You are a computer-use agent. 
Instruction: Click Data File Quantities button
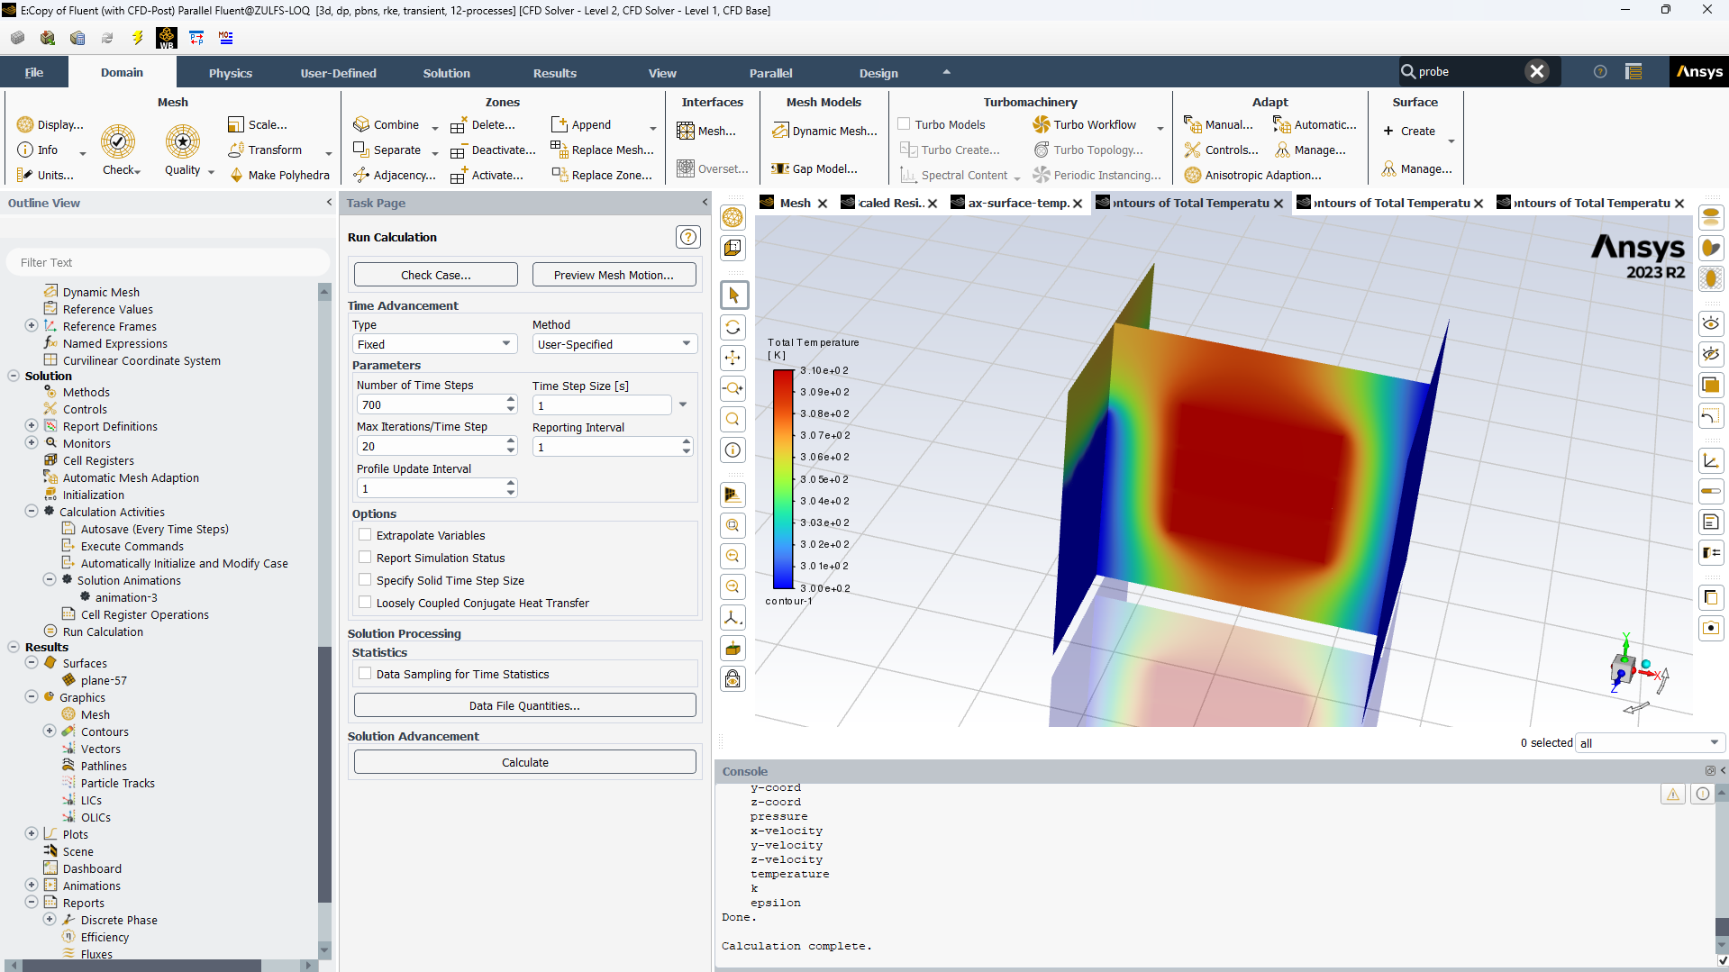525,705
